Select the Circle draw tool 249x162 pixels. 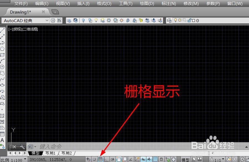pos(2,67)
